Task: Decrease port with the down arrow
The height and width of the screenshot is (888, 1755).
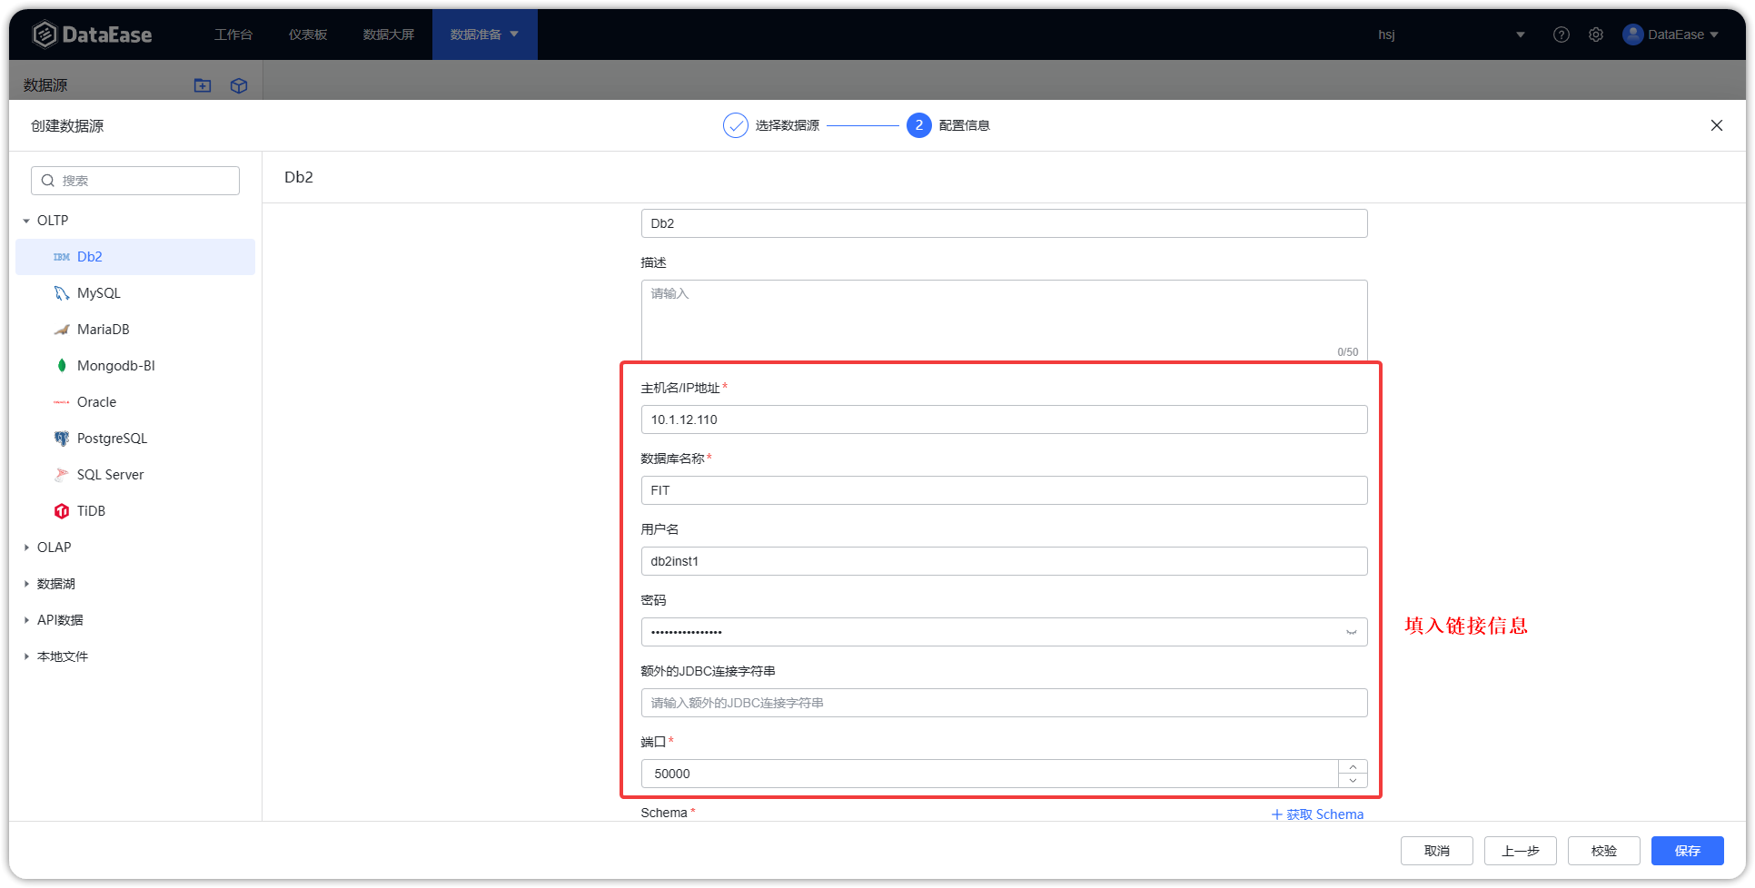Action: click(1353, 781)
